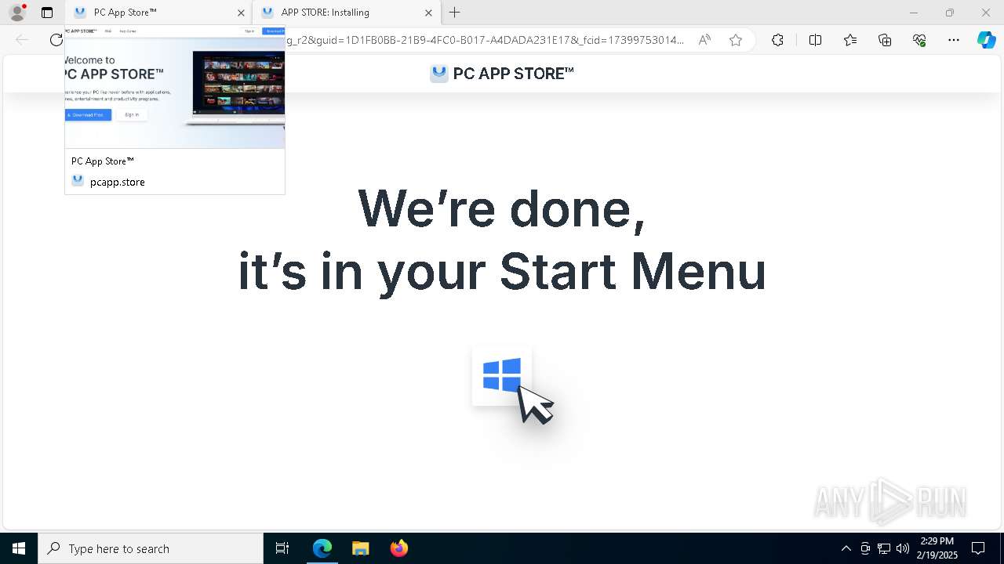Click PC App Store™ title in tab preview

coord(103,161)
